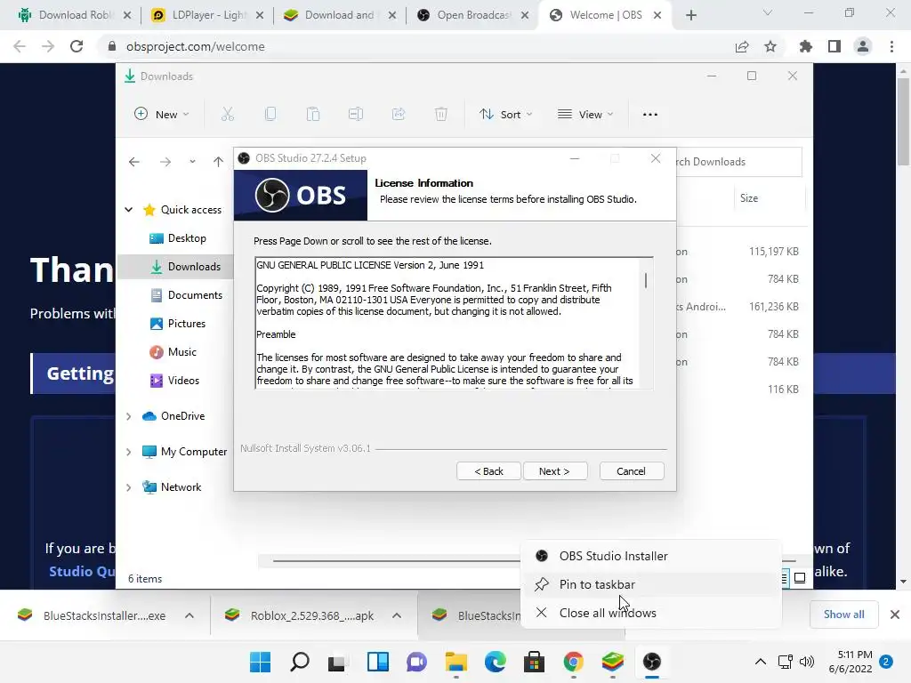Click the Cut scissors icon in Explorer toolbar
Screen dimensions: 911x683
coord(227,115)
